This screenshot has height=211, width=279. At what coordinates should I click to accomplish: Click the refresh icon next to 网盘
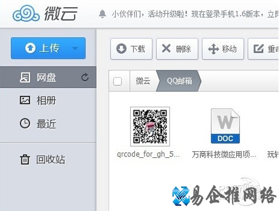85,78
